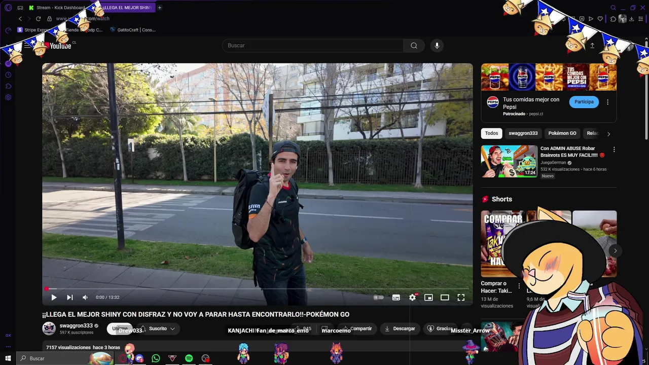The width and height of the screenshot is (649, 365).
Task: Open the browser easy setup menu icon
Action: [x=640, y=19]
